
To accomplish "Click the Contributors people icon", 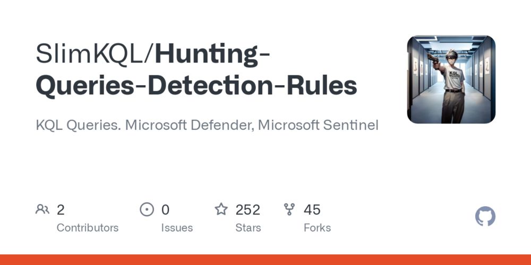I will pos(42,209).
